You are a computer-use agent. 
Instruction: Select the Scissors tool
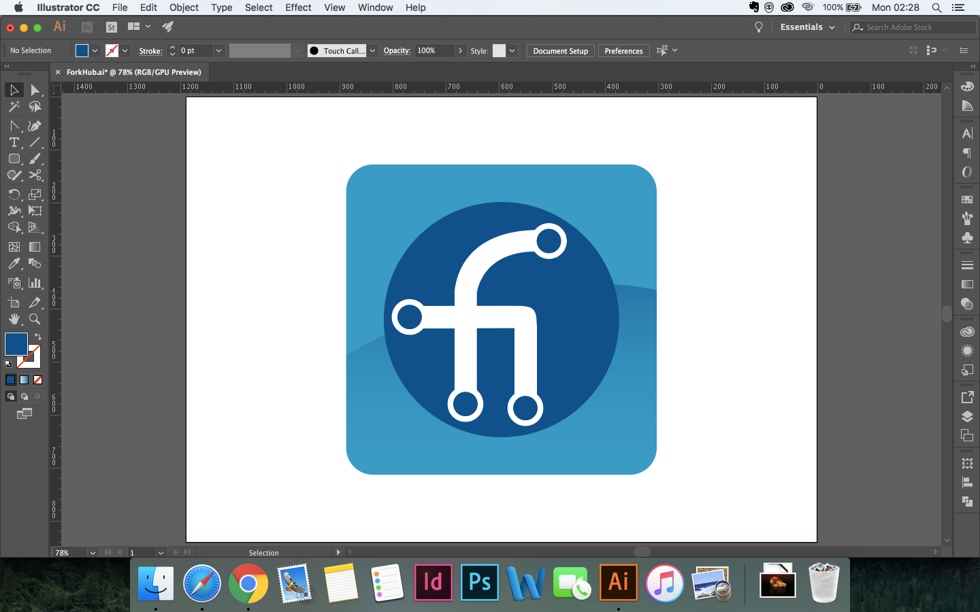click(x=35, y=175)
